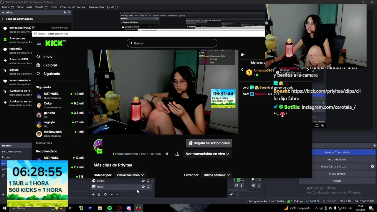Open the Kick hamburger menu
The width and height of the screenshot is (377, 212).
[39, 43]
